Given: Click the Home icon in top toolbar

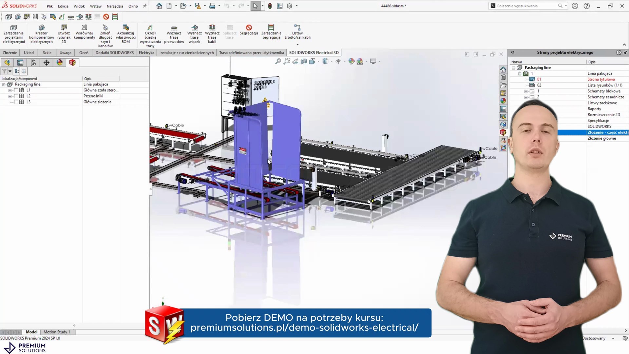Looking at the screenshot, I should [x=159, y=6].
